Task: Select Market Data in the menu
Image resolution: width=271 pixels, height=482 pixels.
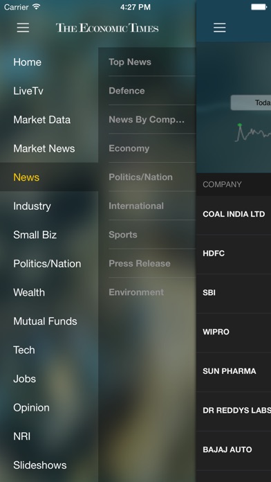Action: click(49, 120)
